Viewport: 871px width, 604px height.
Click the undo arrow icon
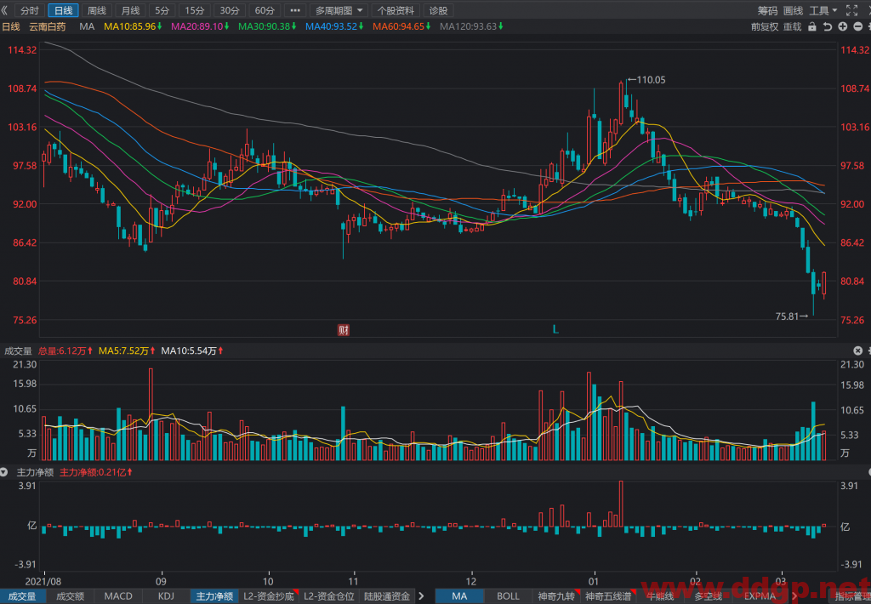tap(828, 26)
